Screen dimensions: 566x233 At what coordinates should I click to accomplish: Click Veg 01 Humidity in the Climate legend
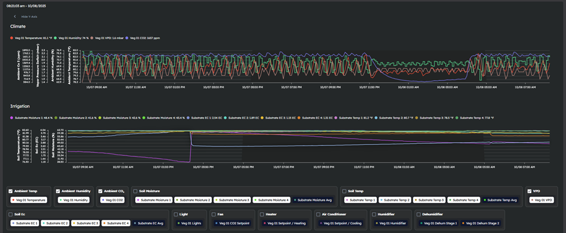pos(73,38)
